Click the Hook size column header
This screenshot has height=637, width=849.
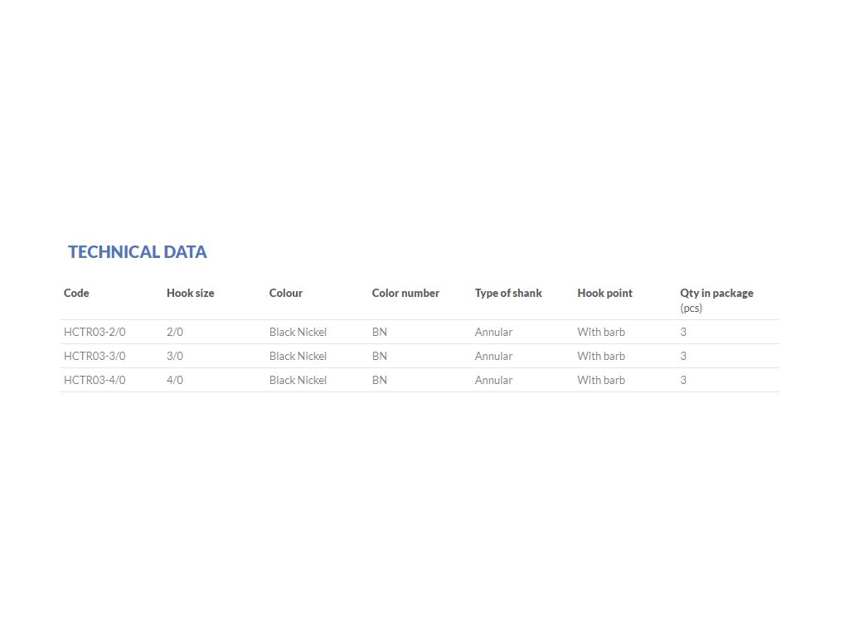point(190,293)
